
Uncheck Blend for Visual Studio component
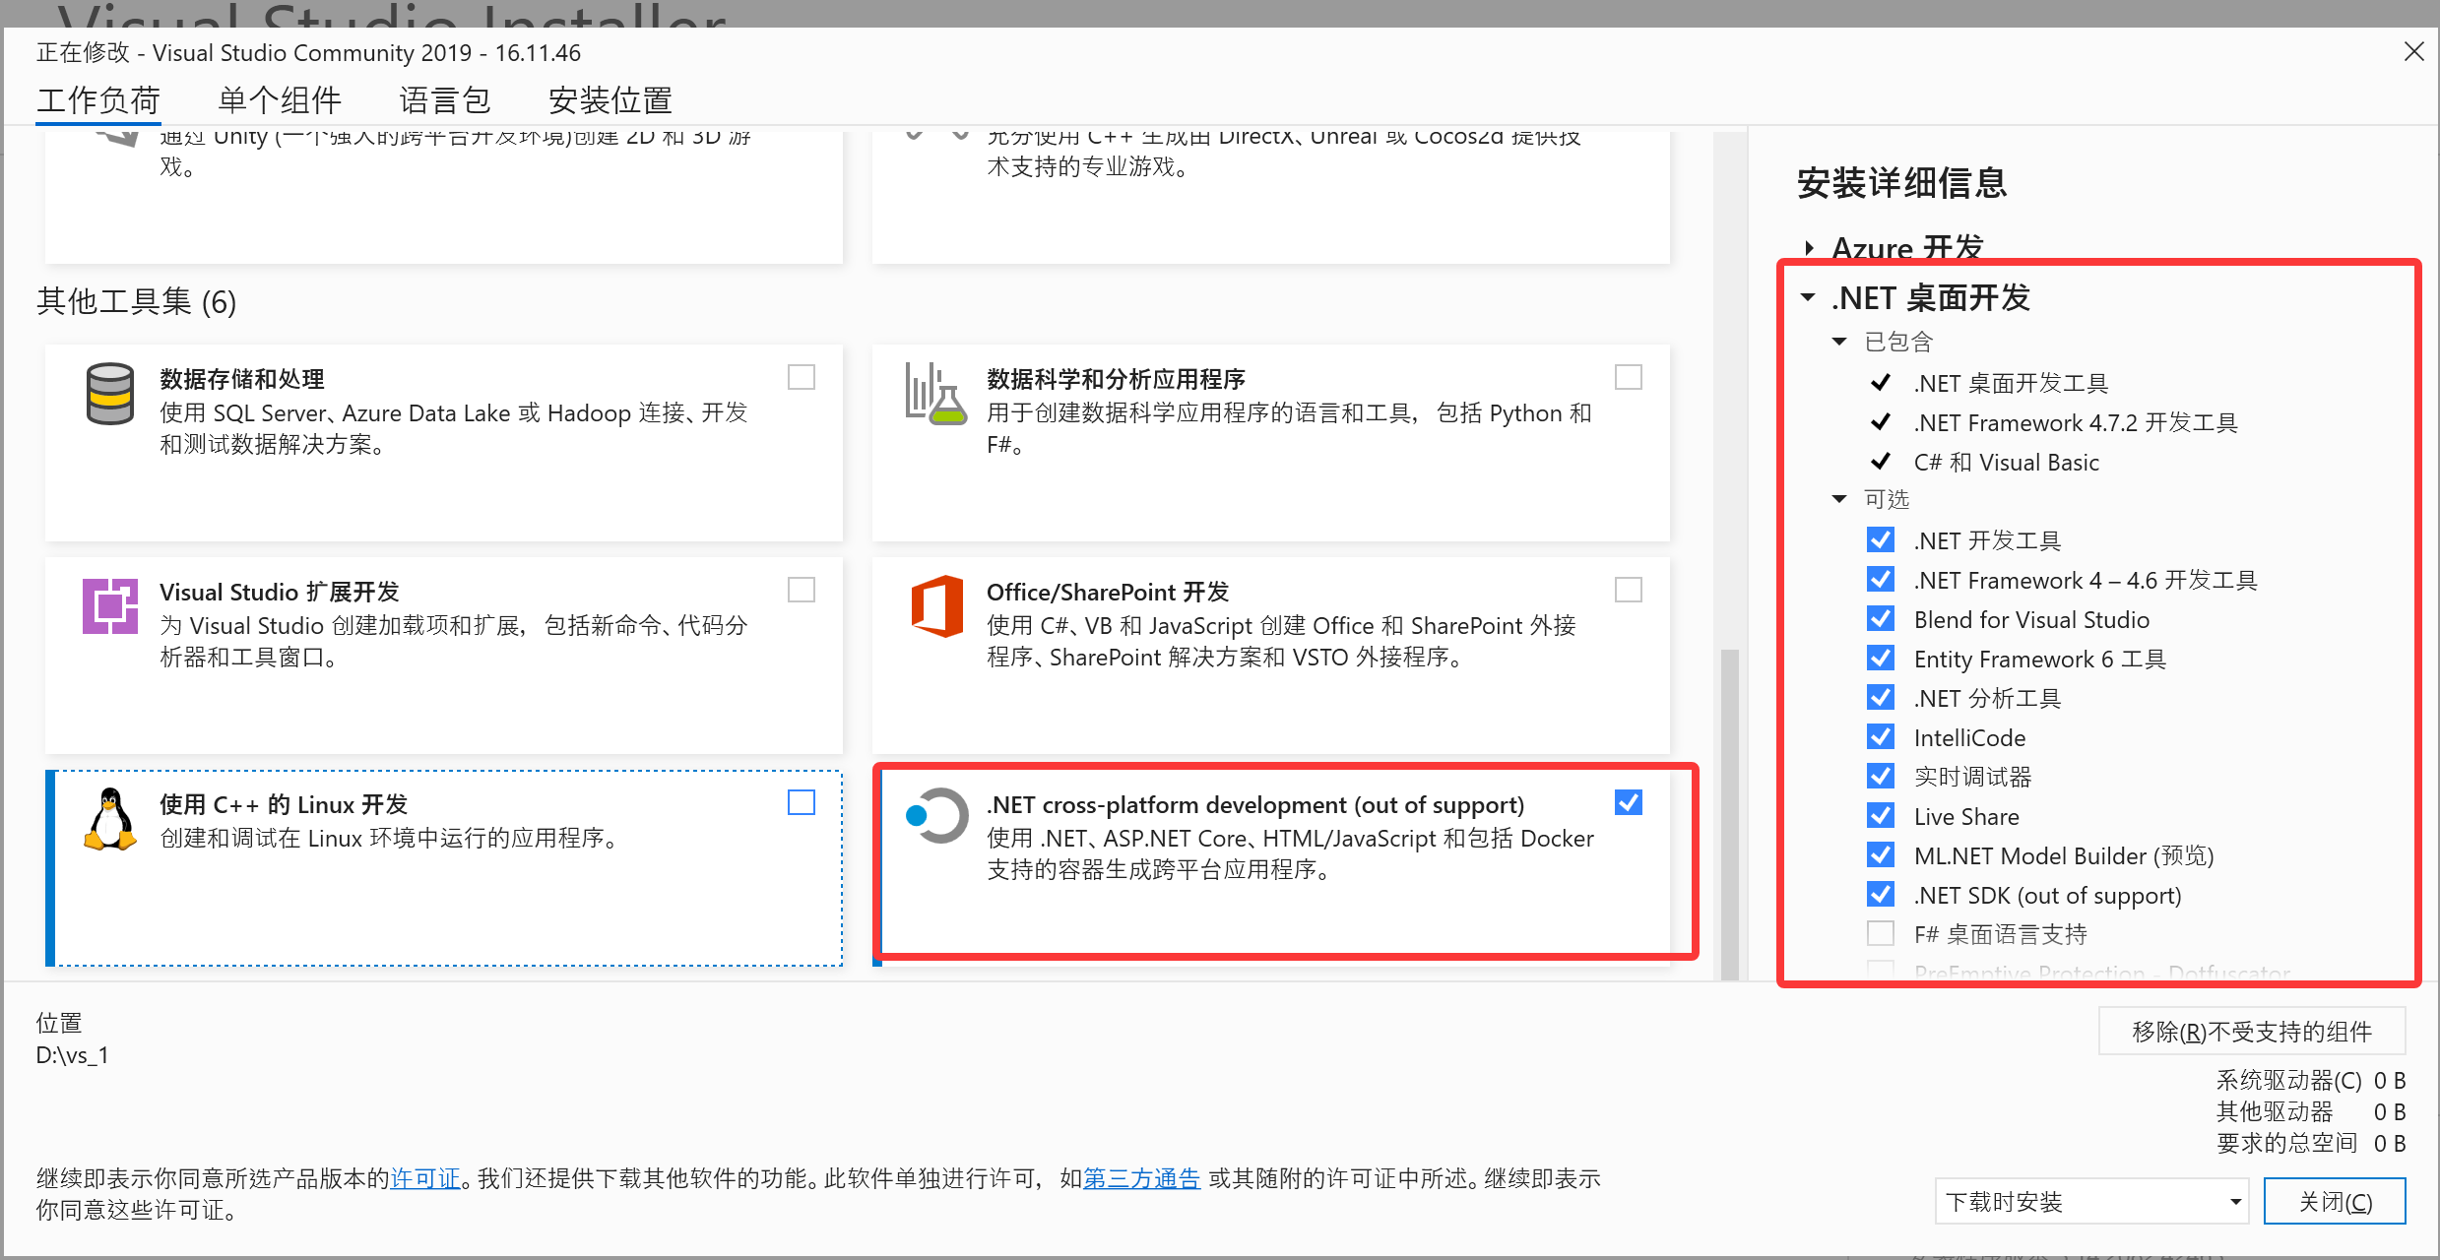click(x=1881, y=619)
